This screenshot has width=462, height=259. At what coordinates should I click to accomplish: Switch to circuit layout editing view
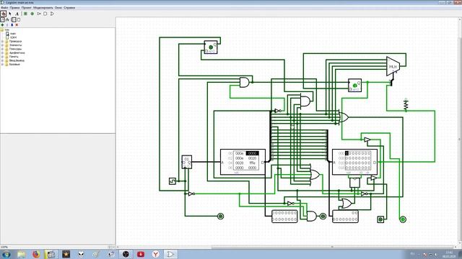(x=14, y=19)
